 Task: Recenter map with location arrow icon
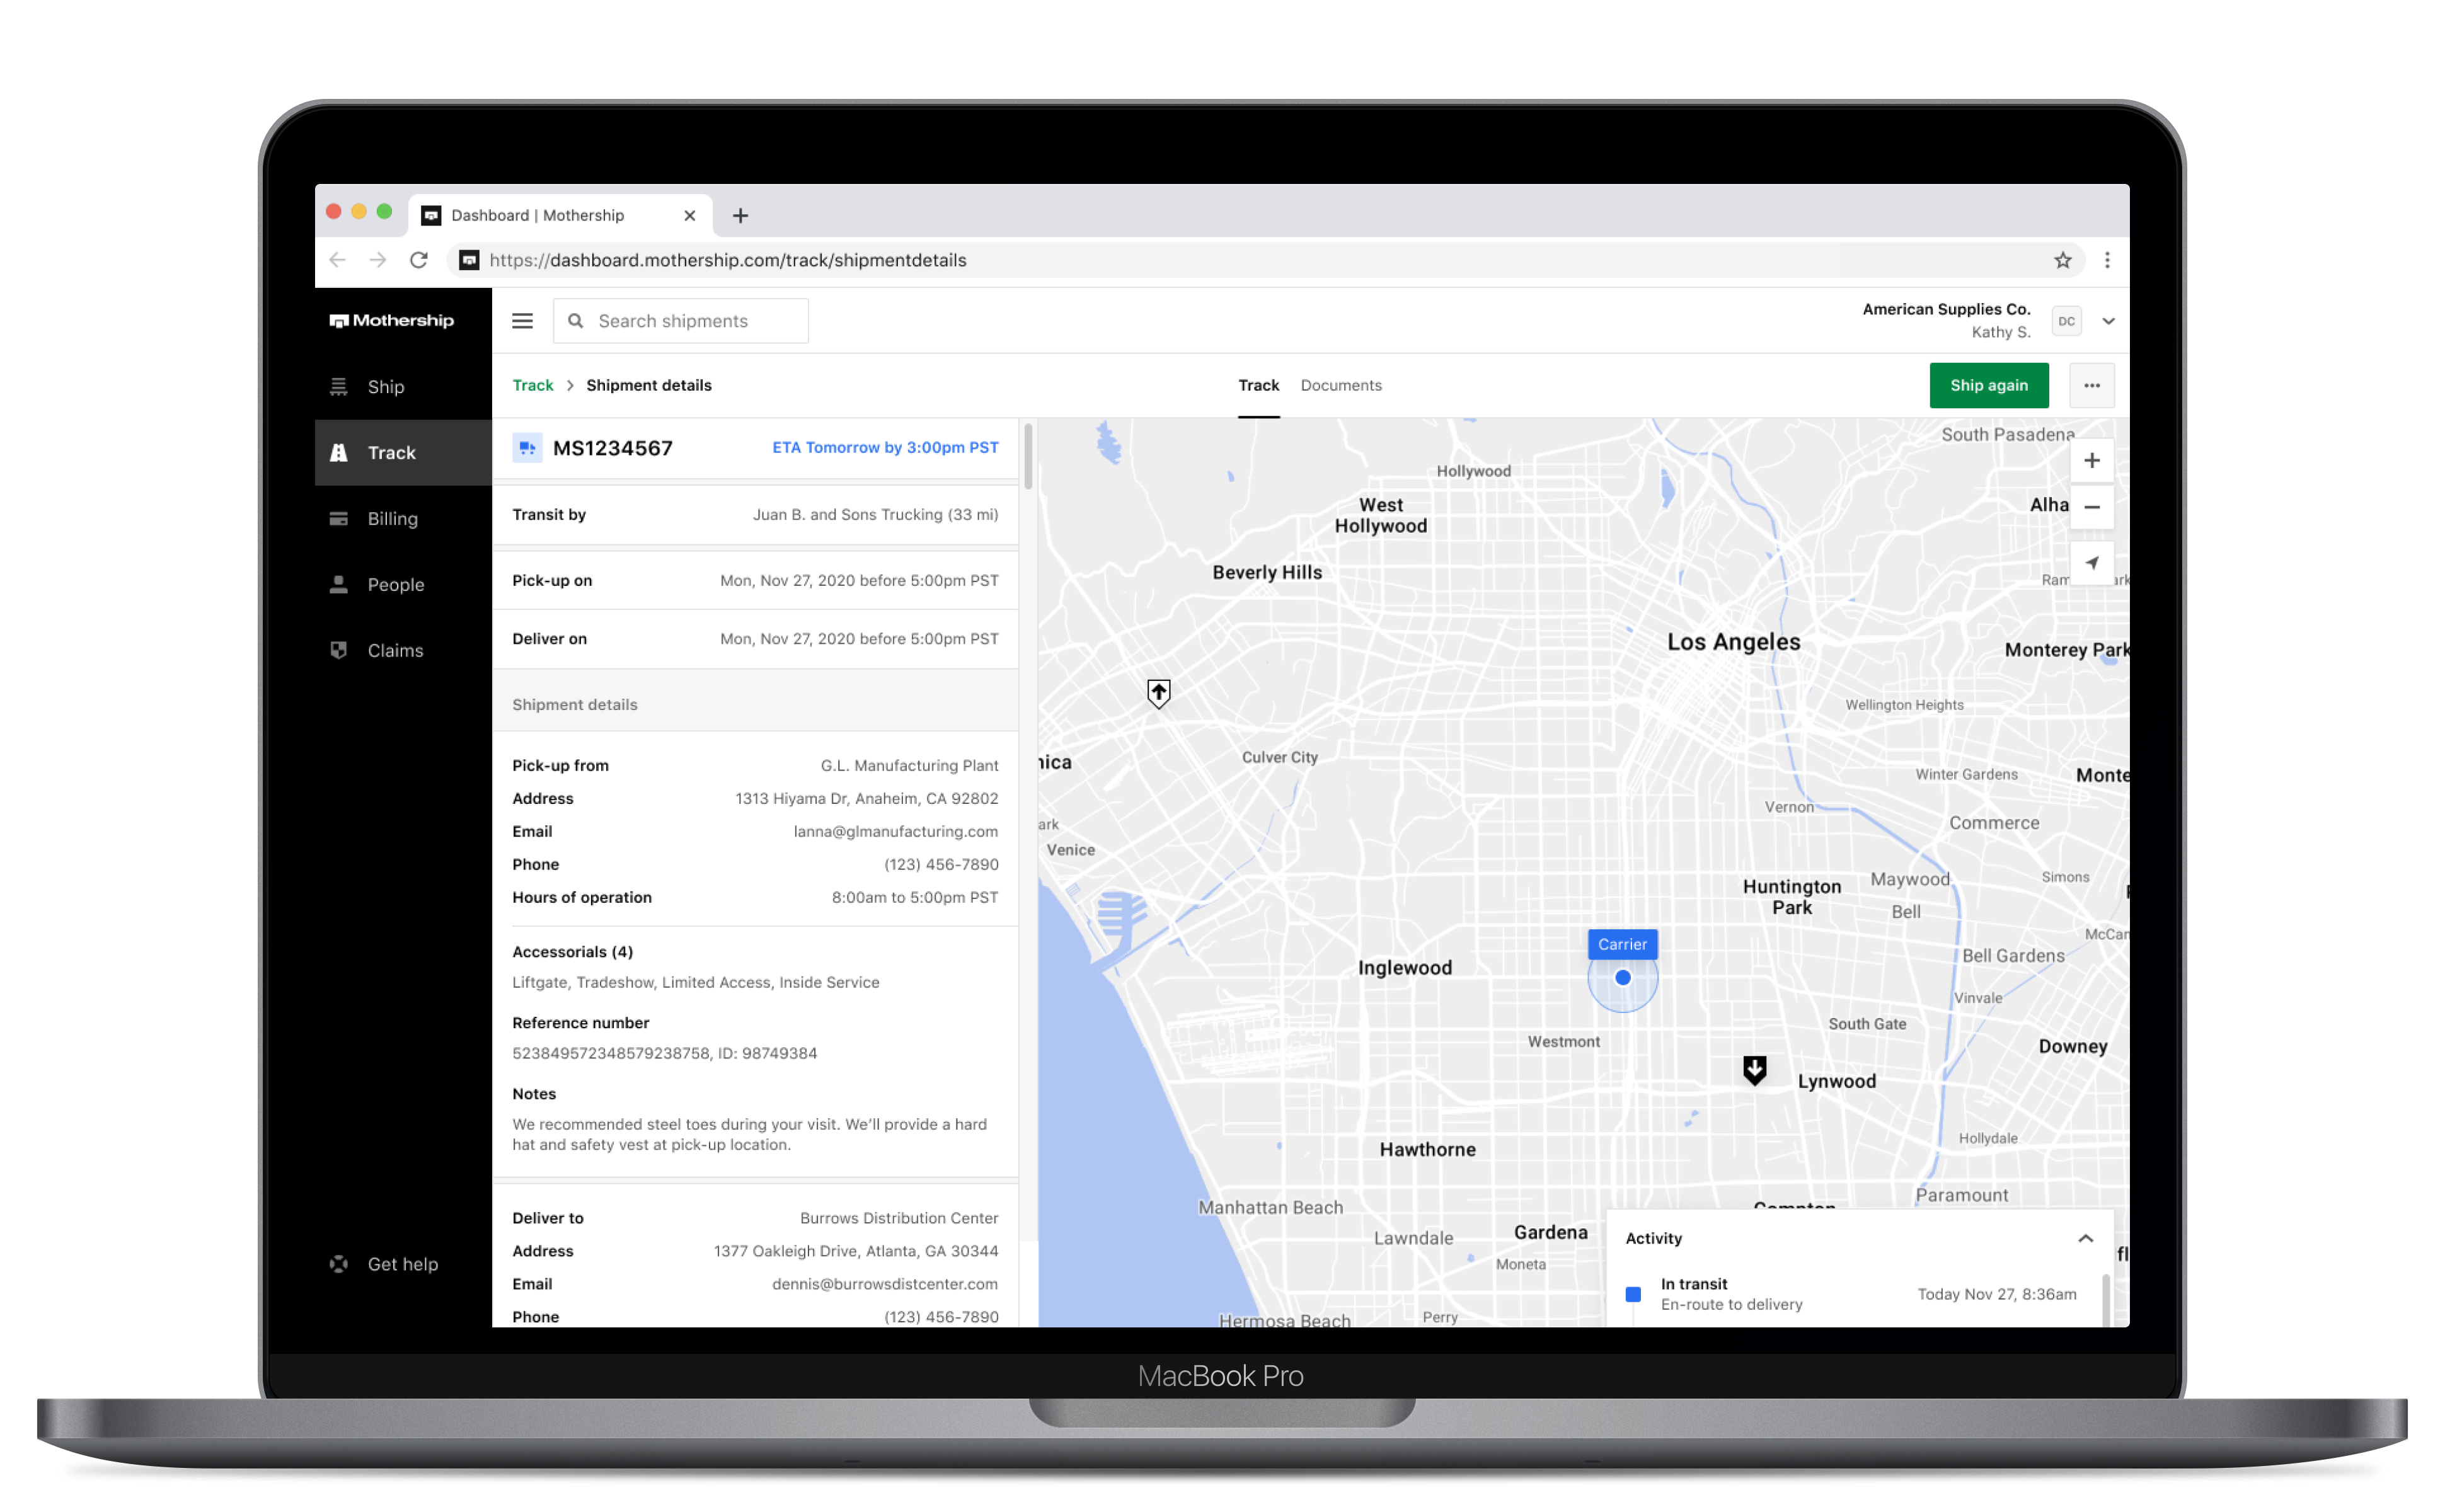2091,563
